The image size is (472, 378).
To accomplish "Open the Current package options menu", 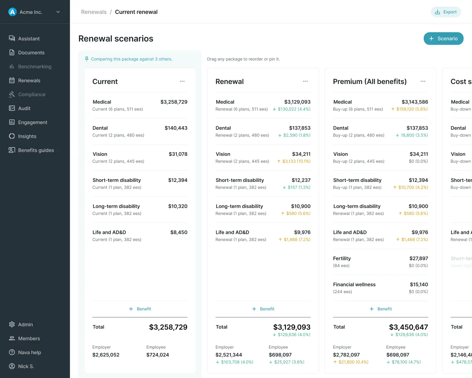I will pos(182,81).
